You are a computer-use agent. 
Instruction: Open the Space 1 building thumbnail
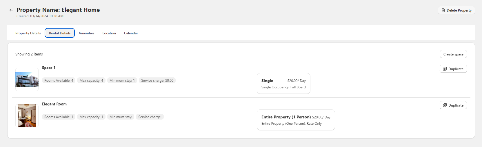pos(27,79)
